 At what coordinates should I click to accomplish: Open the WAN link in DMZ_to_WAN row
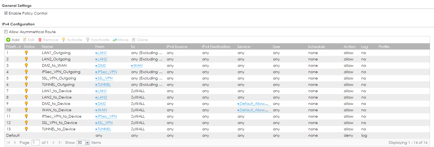(x=138, y=65)
